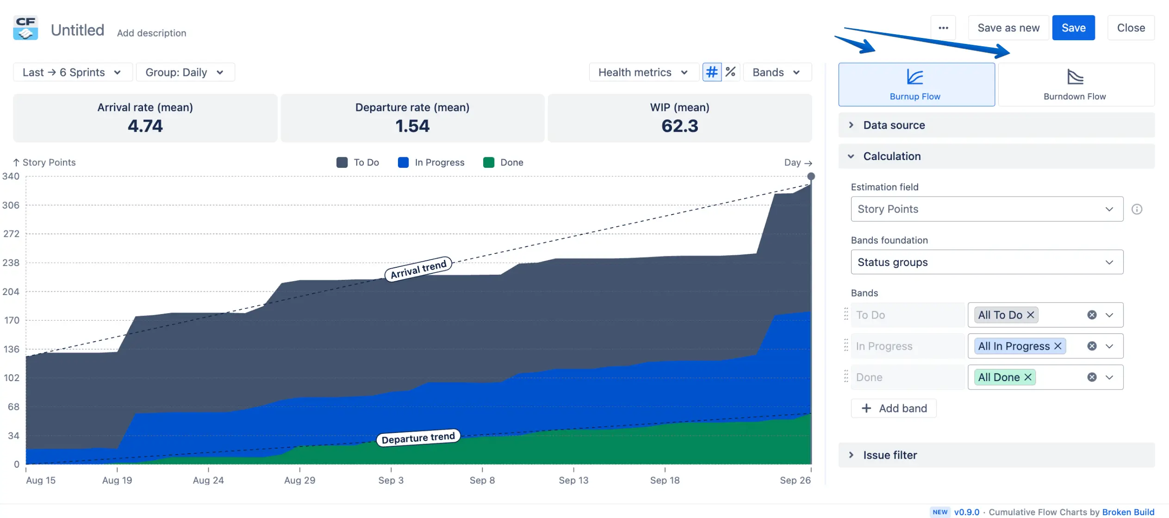Image resolution: width=1169 pixels, height=518 pixels.
Task: Click the estimation field info icon
Action: pos(1137,209)
